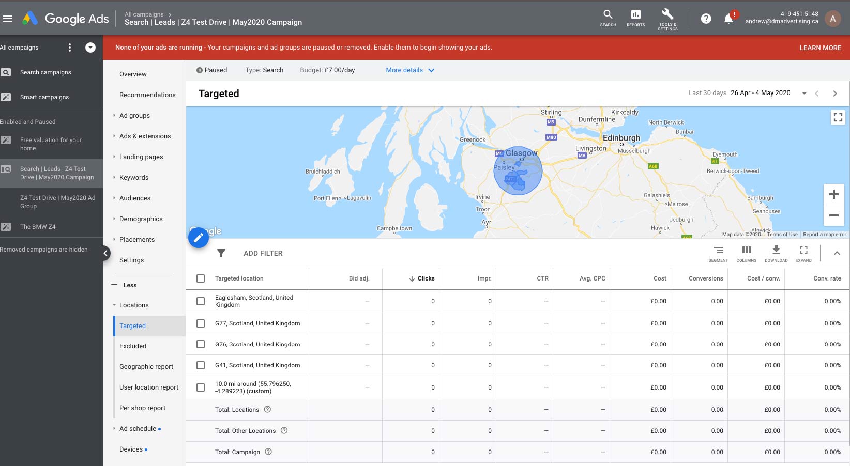
Task: Open the Help question mark icon
Action: point(706,19)
